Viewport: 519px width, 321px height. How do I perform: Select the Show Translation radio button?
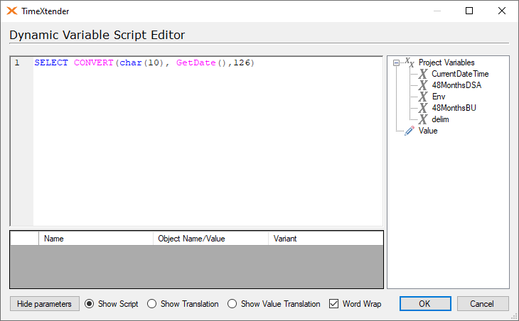point(151,304)
